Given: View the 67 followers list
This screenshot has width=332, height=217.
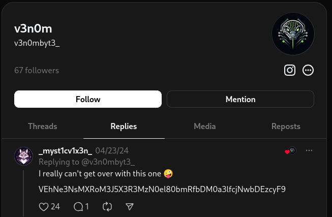Looking at the screenshot, I should [x=37, y=70].
